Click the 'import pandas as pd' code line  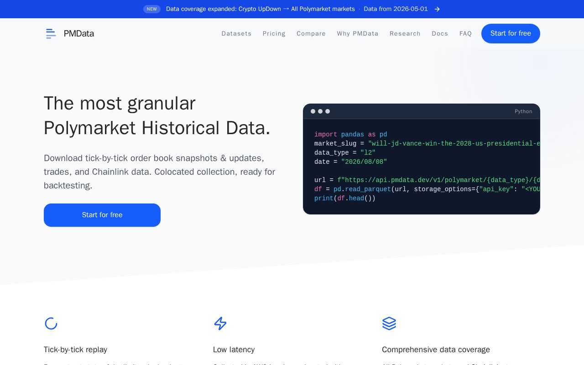tap(350, 135)
